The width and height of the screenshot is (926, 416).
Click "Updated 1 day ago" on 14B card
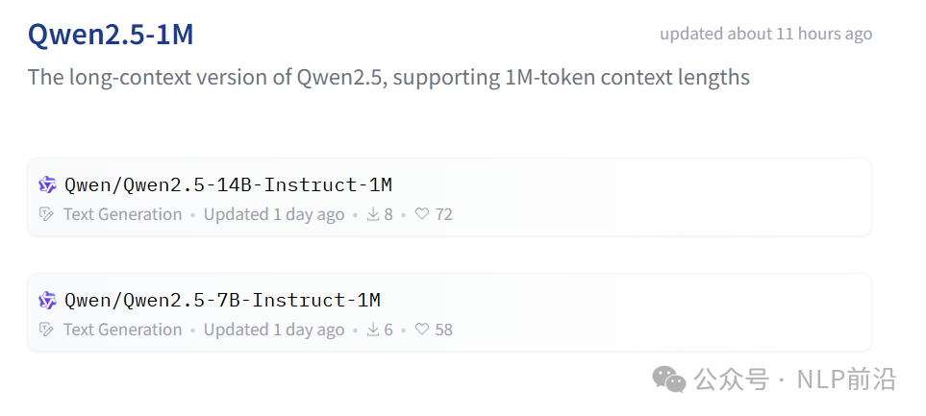click(x=274, y=214)
